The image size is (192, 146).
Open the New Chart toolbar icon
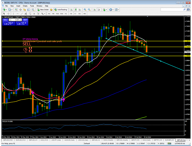coord(4,10)
